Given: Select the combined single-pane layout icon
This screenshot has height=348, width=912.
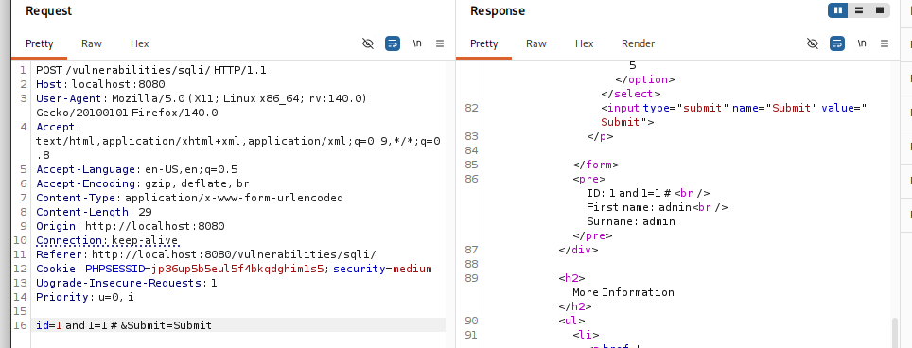Looking at the screenshot, I should click(880, 10).
